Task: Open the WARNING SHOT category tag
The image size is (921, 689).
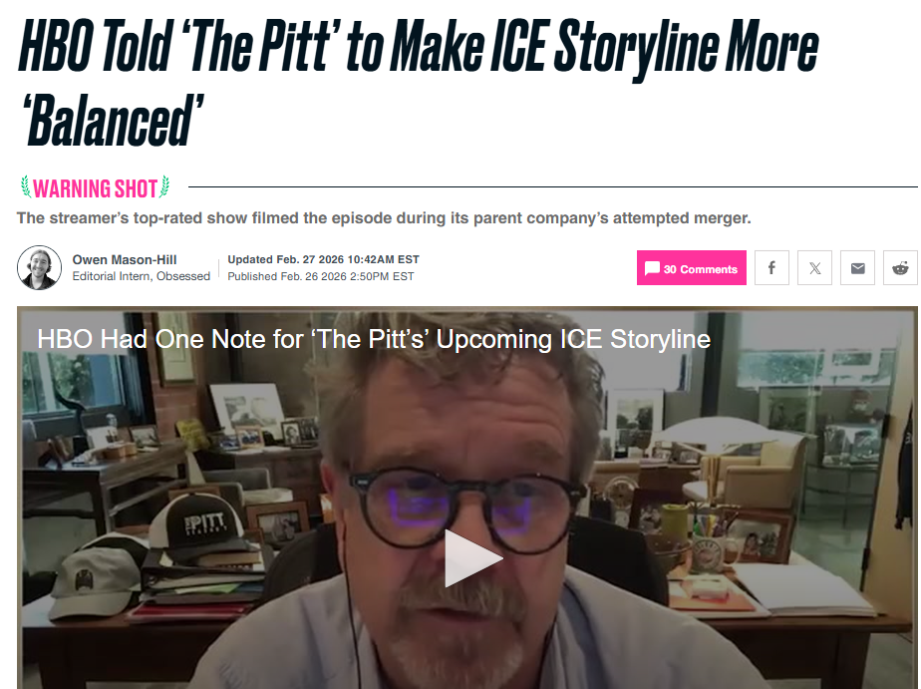Action: point(95,188)
